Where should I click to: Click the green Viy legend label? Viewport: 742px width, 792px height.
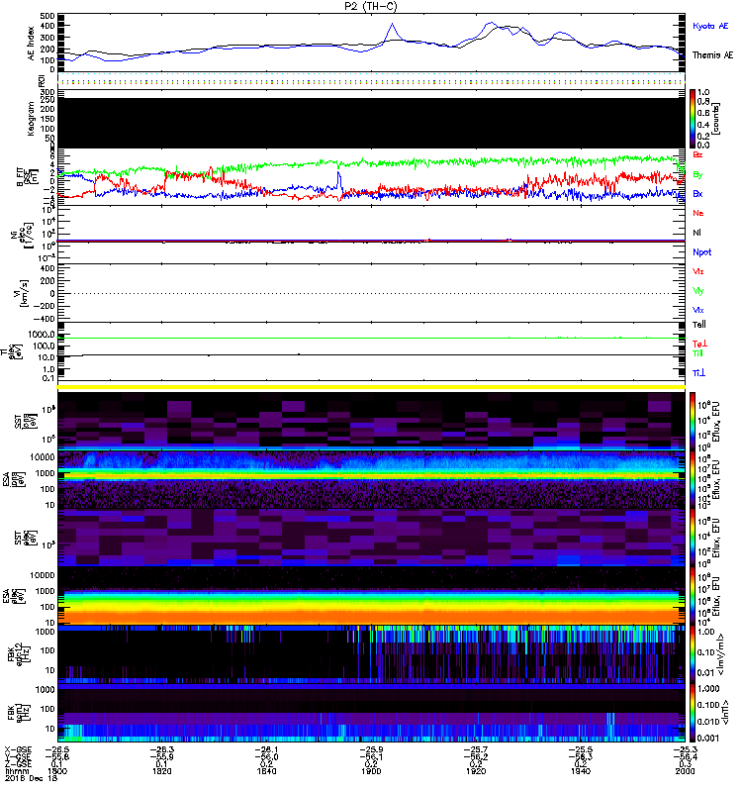pos(698,291)
